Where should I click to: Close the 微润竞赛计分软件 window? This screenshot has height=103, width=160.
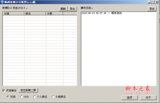(x=157, y=2)
